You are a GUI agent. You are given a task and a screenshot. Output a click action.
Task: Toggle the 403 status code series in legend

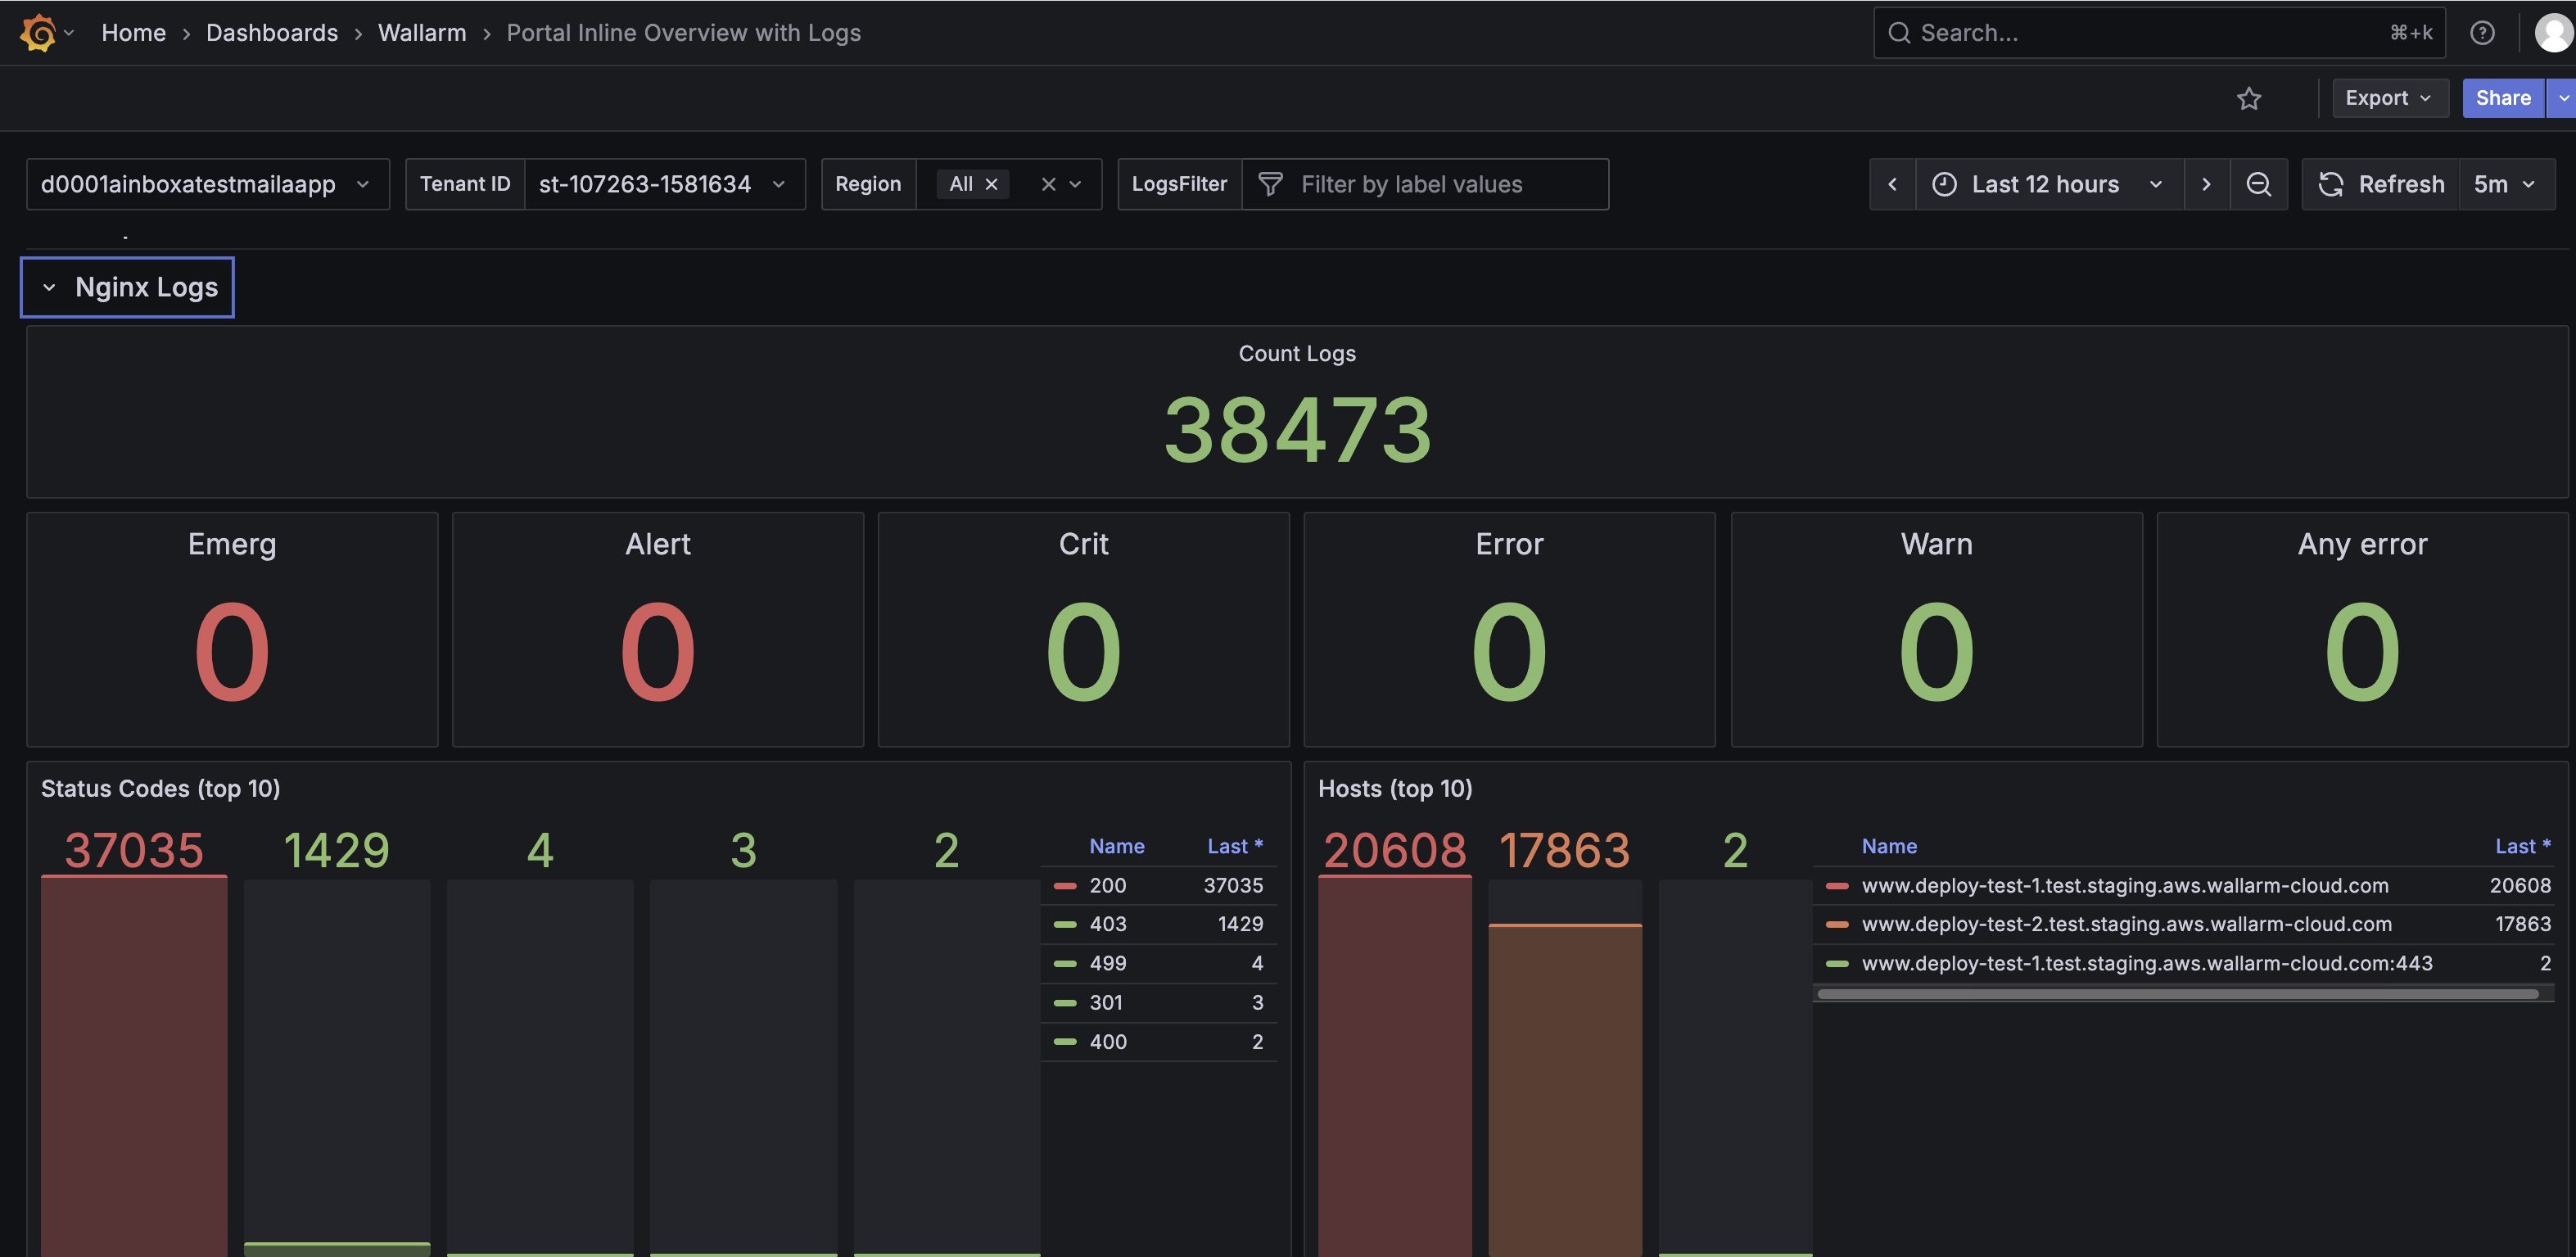coord(1107,924)
